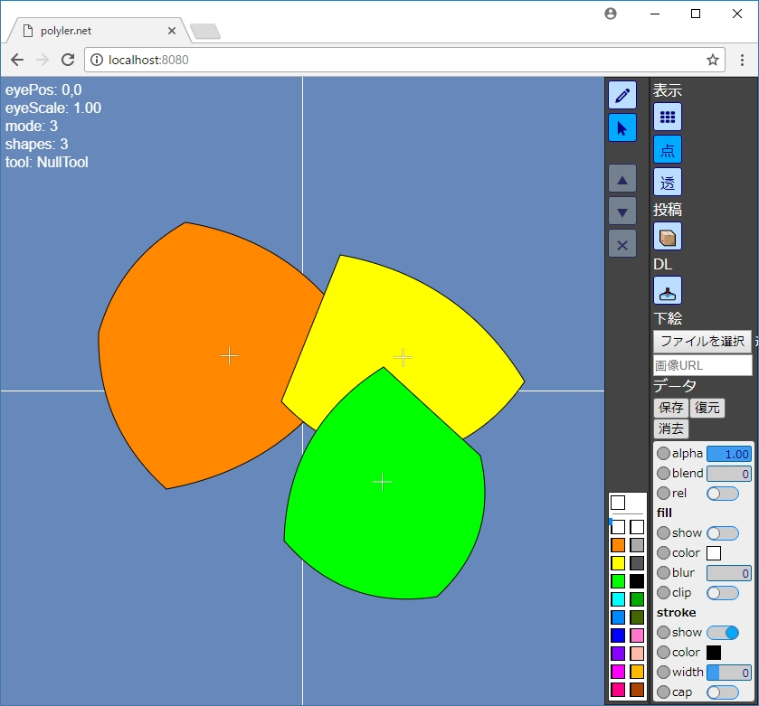The width and height of the screenshot is (759, 706).
Task: Pick the cyan palette swatch
Action: (x=618, y=599)
